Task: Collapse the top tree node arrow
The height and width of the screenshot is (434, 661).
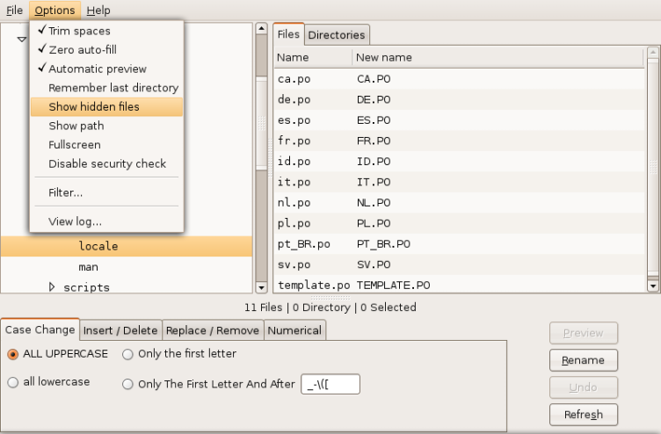Action: (21, 39)
